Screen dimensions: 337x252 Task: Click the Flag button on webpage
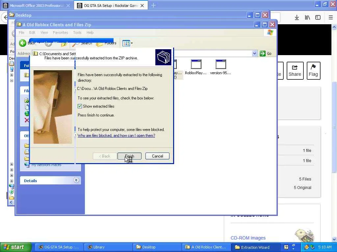click(313, 71)
